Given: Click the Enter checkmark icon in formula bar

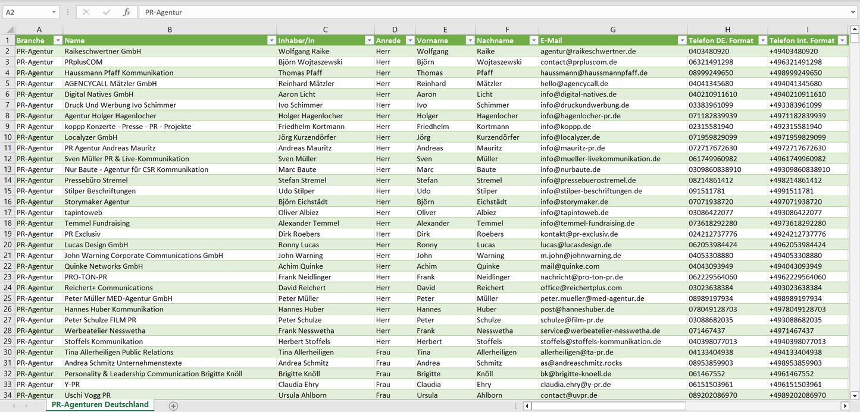Looking at the screenshot, I should coord(107,12).
